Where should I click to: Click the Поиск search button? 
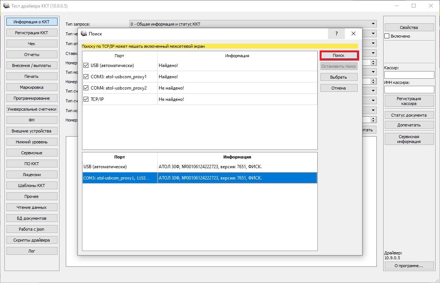338,55
